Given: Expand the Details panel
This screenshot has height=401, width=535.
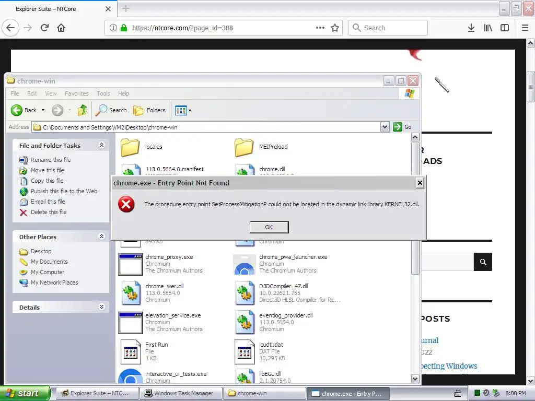Looking at the screenshot, I should [x=101, y=306].
